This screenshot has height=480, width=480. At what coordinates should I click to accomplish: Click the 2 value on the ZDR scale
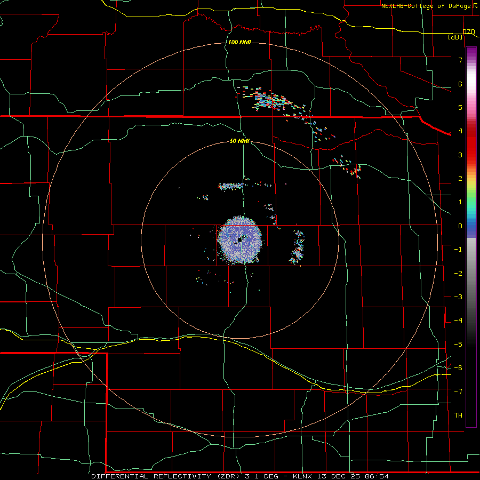point(460,179)
